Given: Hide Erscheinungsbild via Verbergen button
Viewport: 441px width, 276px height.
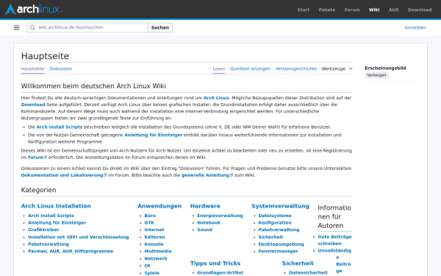Looking at the screenshot, I should [x=376, y=75].
